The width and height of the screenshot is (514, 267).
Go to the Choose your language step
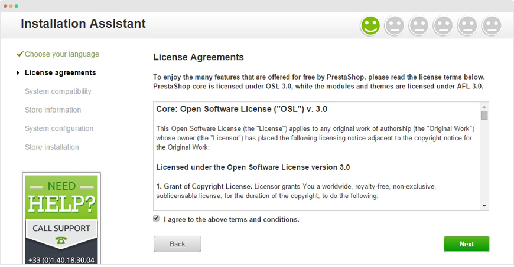pyautogui.click(x=61, y=54)
